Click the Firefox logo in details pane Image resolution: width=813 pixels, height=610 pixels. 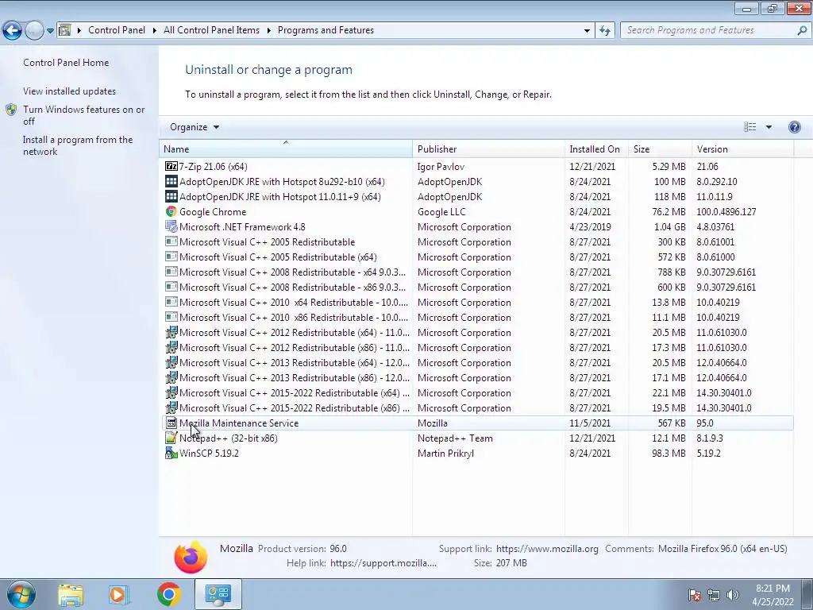pyautogui.click(x=191, y=557)
